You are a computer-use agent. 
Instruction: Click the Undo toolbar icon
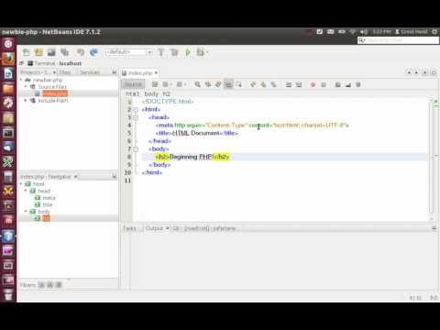point(81,52)
